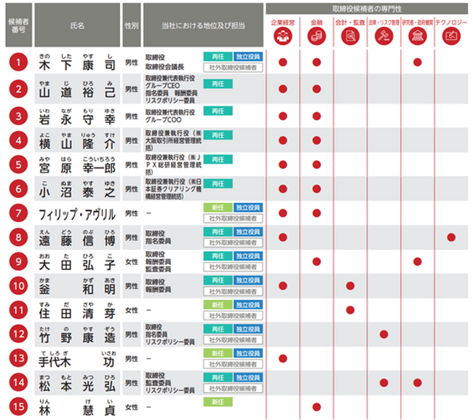Click the name 小沼泰之
The width and height of the screenshot is (473, 420).
point(77,192)
